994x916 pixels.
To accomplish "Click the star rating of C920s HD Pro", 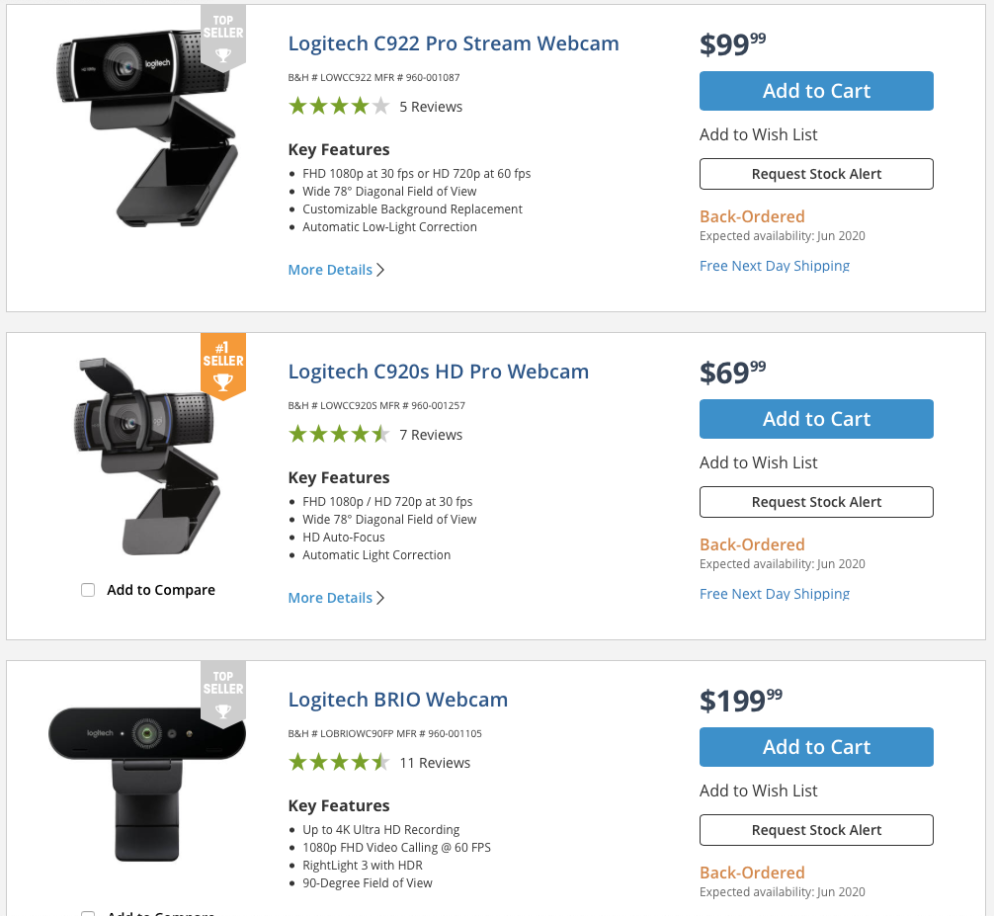I will coord(339,434).
